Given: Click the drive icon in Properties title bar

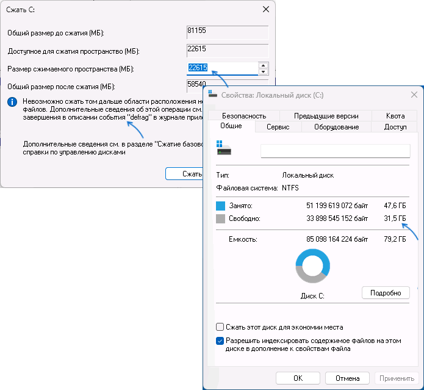Looking at the screenshot, I should [213, 94].
